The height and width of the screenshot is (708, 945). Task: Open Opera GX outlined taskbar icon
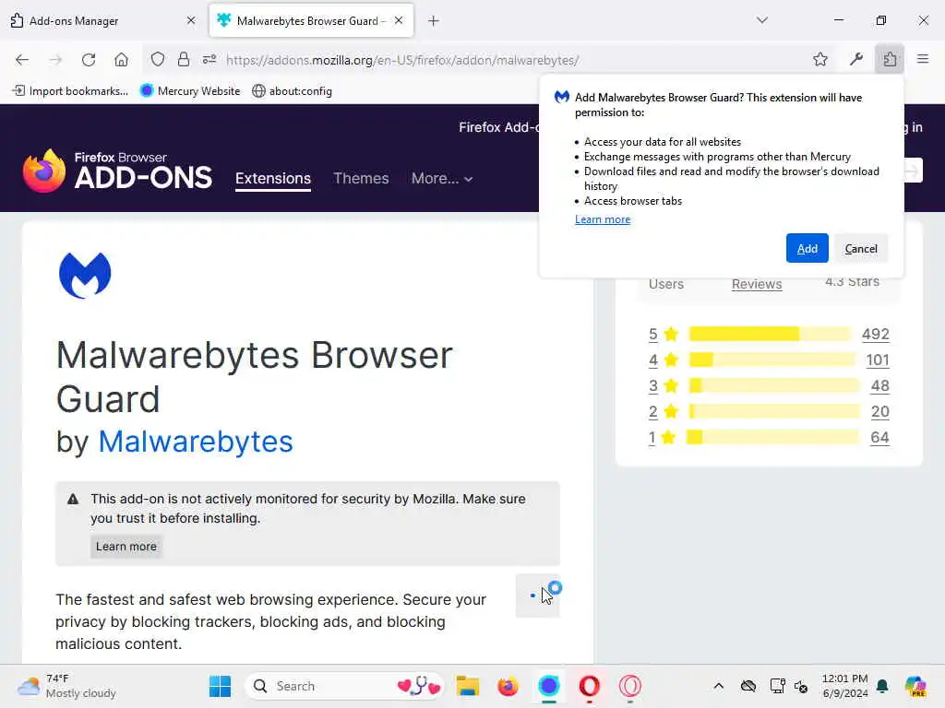tap(629, 686)
